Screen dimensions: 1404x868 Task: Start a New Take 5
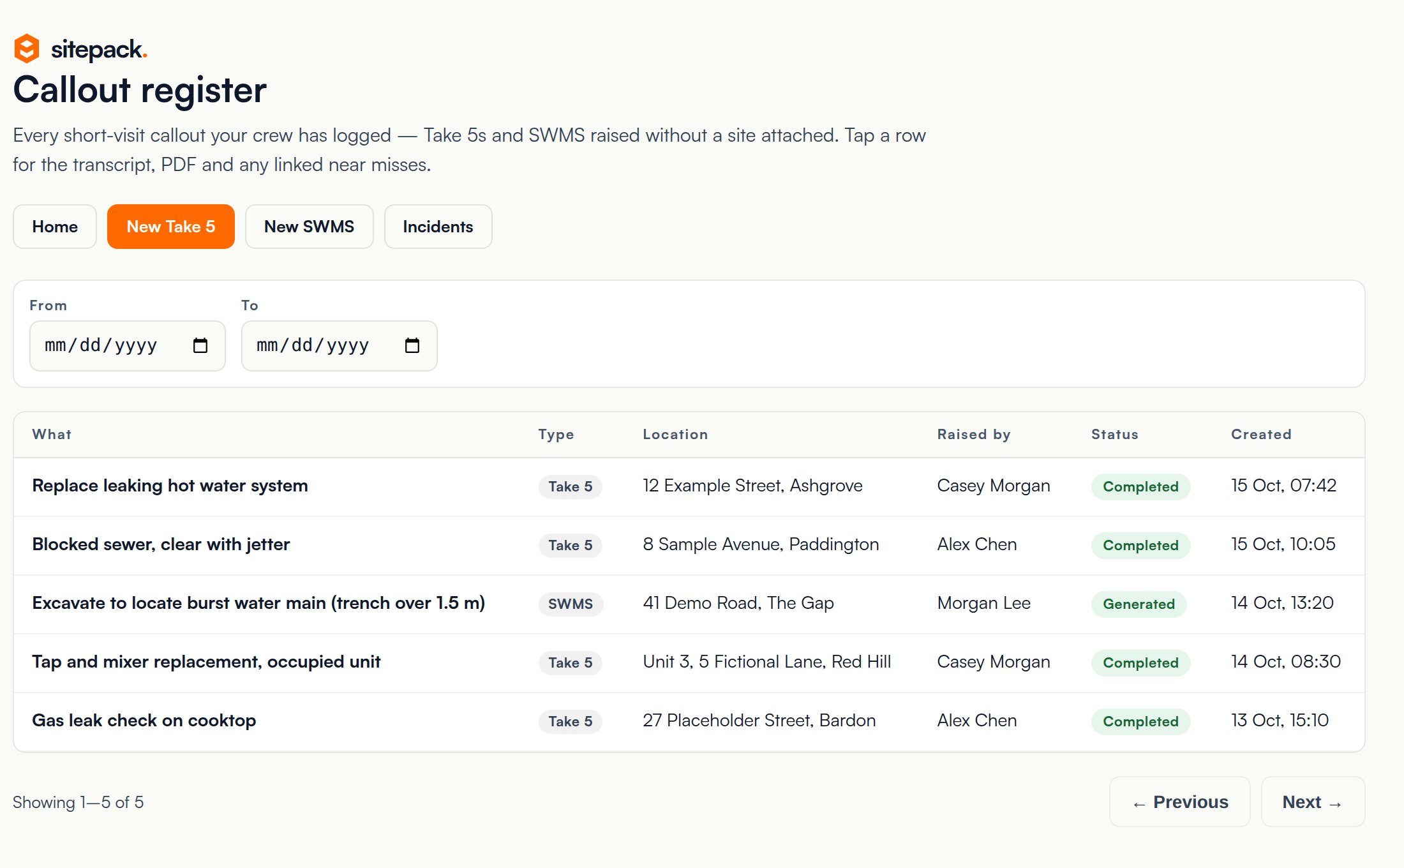(171, 227)
